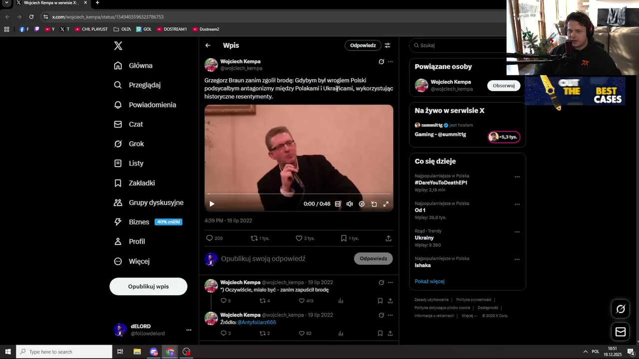Open GOL bookmark
This screenshot has width=639, height=359.
(x=144, y=29)
